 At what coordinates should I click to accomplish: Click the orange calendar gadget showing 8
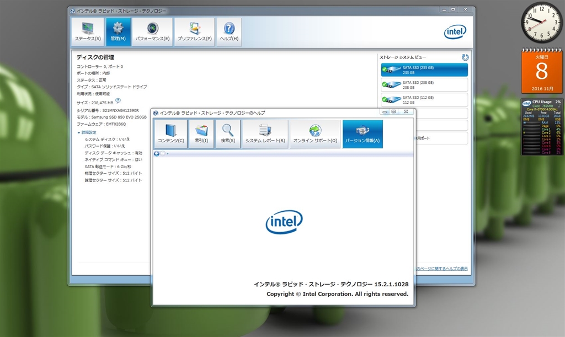click(x=542, y=71)
